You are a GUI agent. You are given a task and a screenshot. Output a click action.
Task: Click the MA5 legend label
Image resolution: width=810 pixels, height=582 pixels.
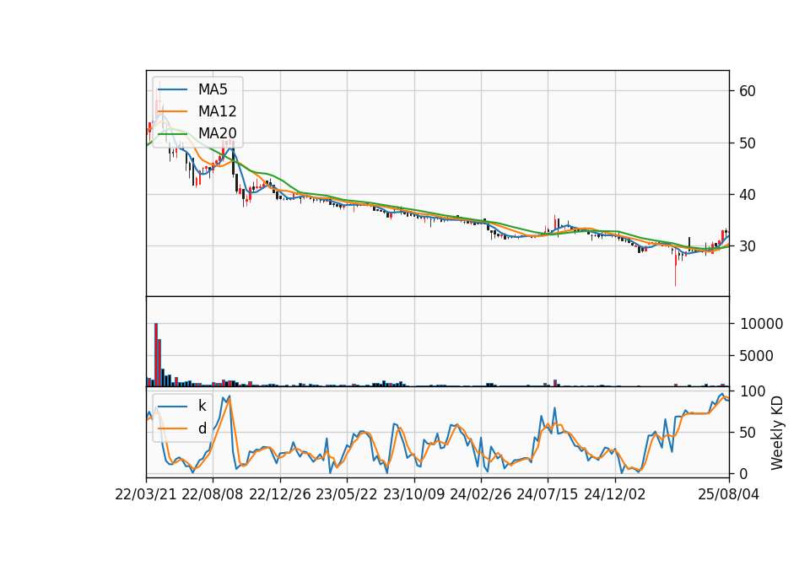pyautogui.click(x=213, y=89)
